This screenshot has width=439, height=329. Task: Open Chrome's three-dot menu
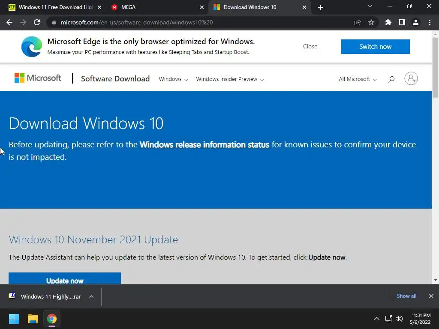(430, 22)
